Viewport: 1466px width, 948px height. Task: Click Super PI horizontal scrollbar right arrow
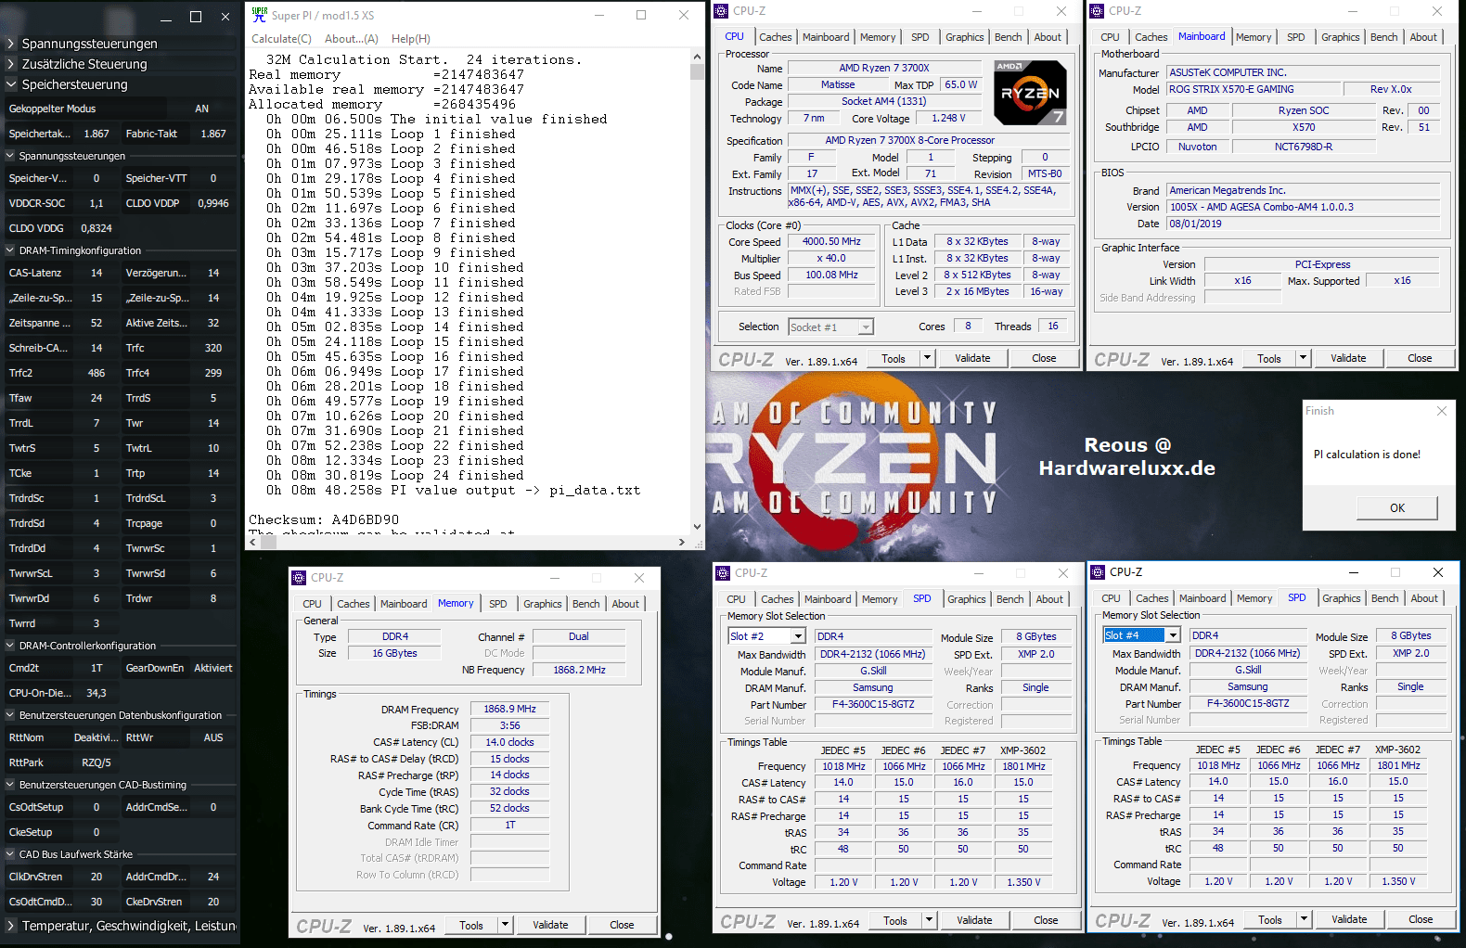(x=682, y=542)
